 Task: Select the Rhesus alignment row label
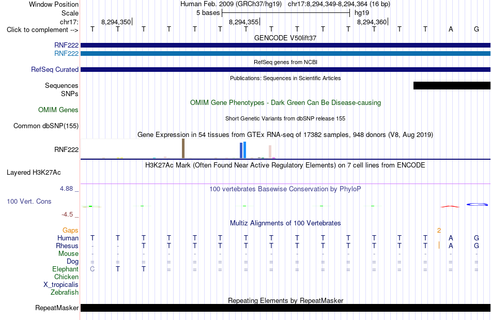click(67, 246)
